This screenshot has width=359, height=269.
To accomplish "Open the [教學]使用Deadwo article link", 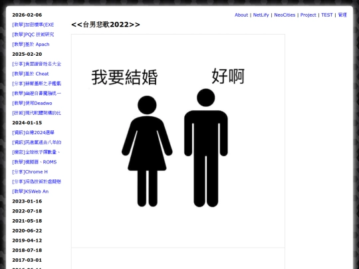I will [x=32, y=103].
